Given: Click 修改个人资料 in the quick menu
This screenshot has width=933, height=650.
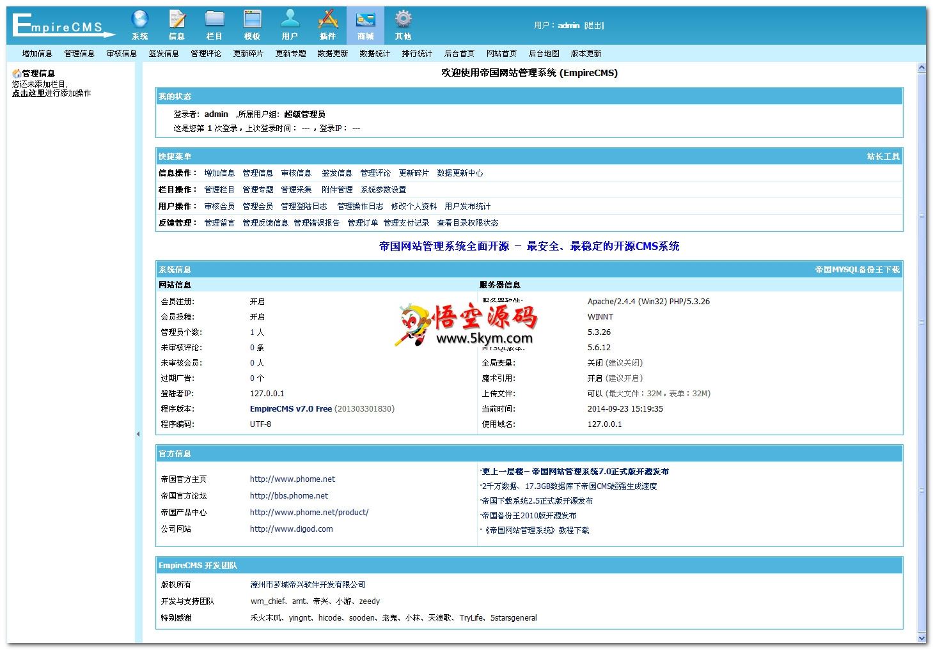Looking at the screenshot, I should point(414,206).
